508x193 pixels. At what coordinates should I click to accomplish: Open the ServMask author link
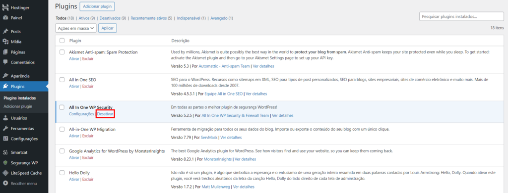click(x=209, y=138)
